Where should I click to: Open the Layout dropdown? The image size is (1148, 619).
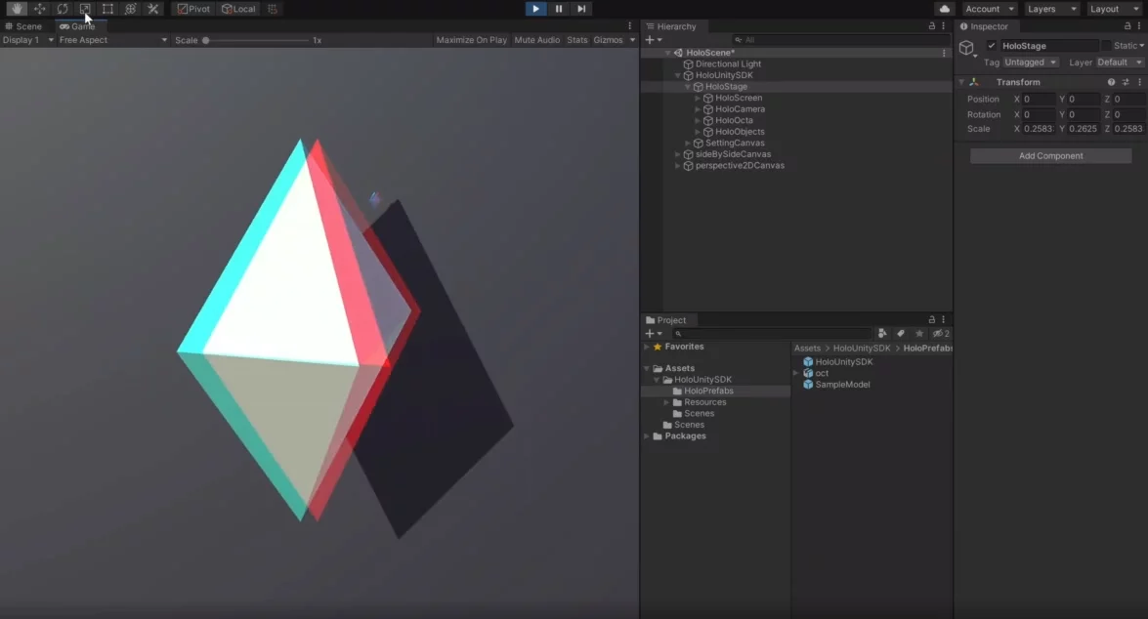[1112, 9]
